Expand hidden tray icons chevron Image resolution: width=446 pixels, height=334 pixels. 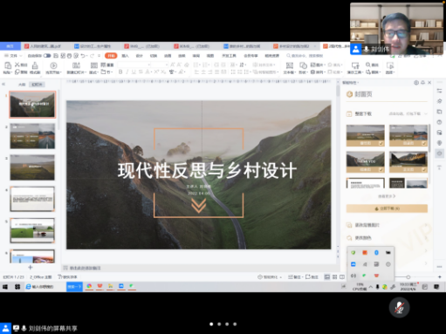point(371,287)
